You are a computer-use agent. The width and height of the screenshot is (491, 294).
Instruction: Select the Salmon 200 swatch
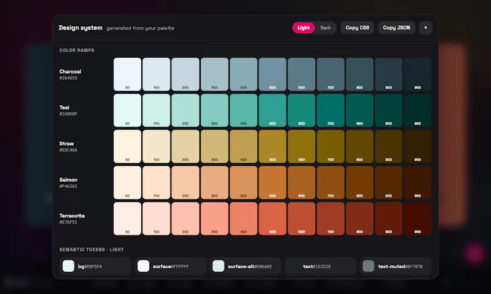(185, 182)
